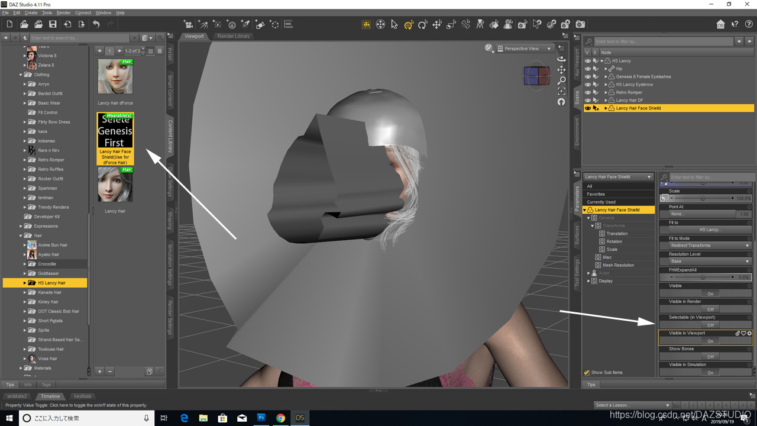Toggle visibility eye for Retro Romper
Viewport: 757px width, 426px height.
587,92
